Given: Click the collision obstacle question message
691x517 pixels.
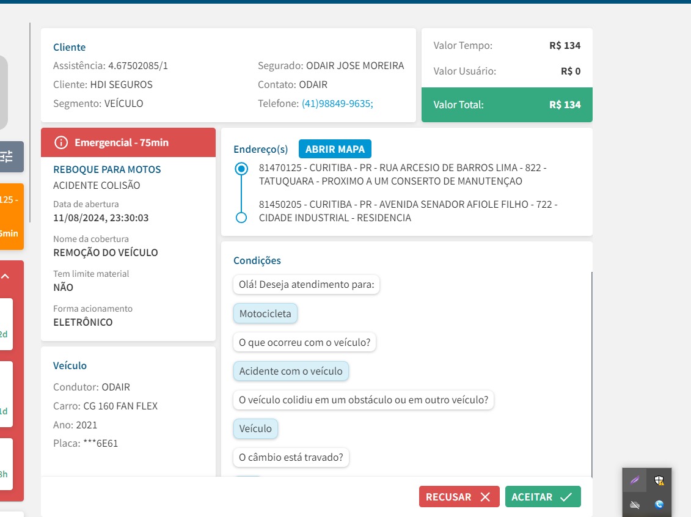Looking at the screenshot, I should click(x=364, y=400).
